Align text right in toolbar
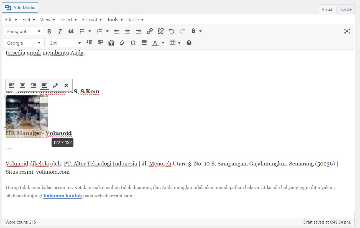This screenshot has height=228, width=360. (x=139, y=31)
